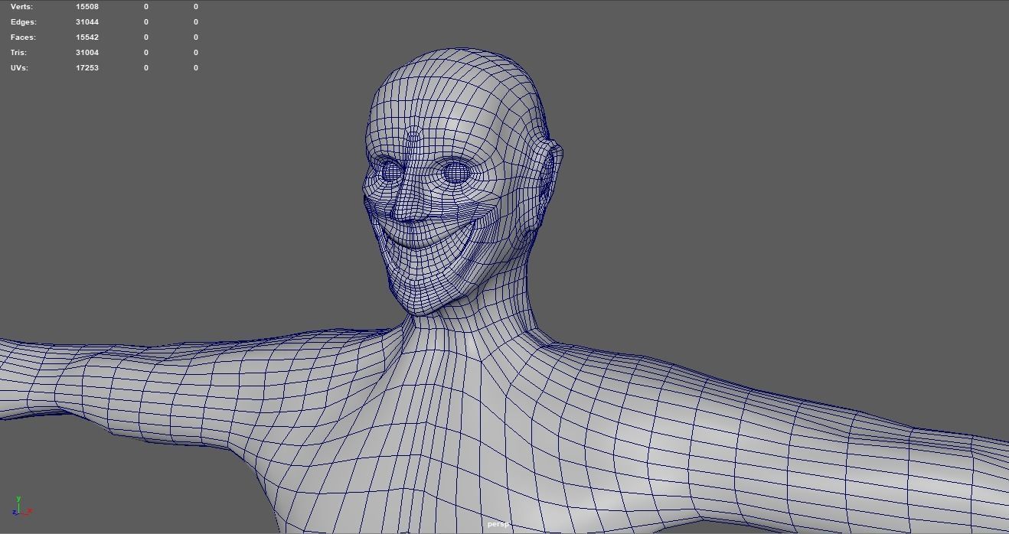This screenshot has width=1009, height=534.
Task: Click the triangle count value 31004
Action: (x=87, y=52)
